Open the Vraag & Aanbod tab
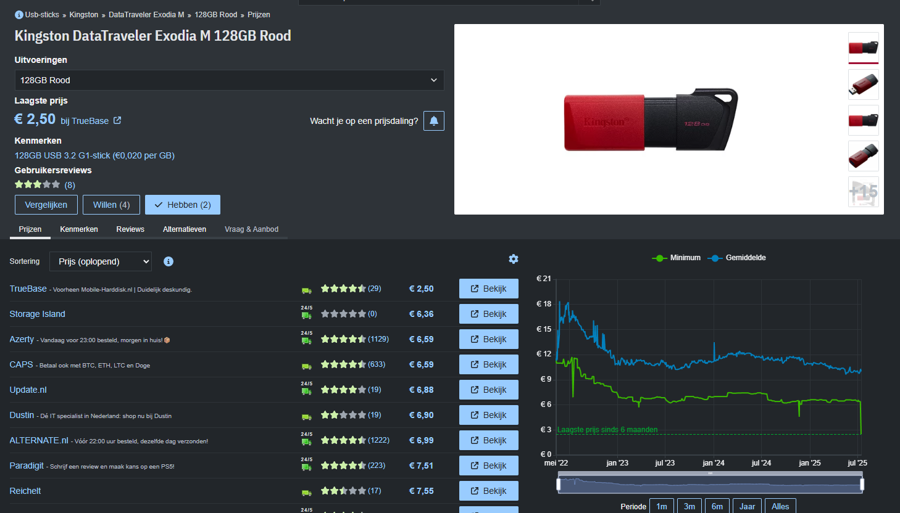 pyautogui.click(x=251, y=229)
